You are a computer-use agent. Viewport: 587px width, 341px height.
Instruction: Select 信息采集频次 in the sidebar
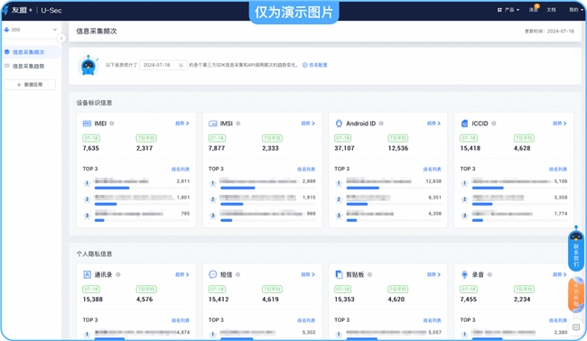(x=29, y=52)
